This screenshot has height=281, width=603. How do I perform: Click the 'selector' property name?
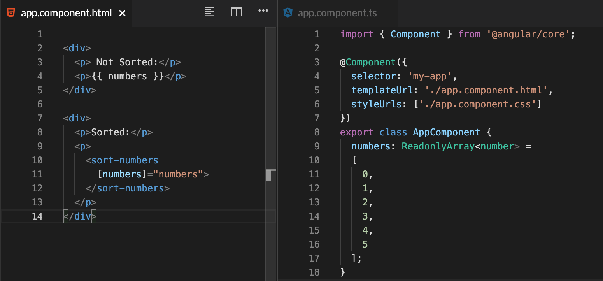click(373, 76)
